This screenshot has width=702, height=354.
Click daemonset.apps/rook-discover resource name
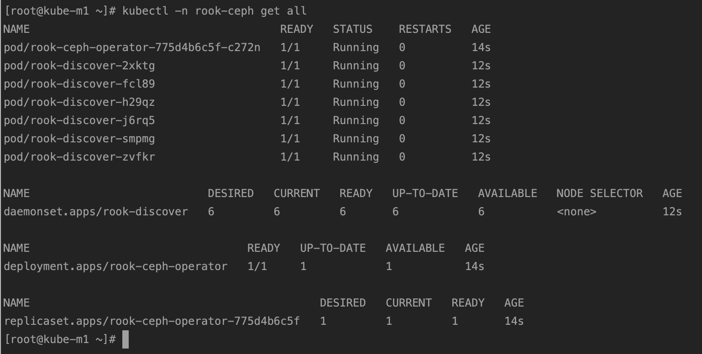click(96, 212)
